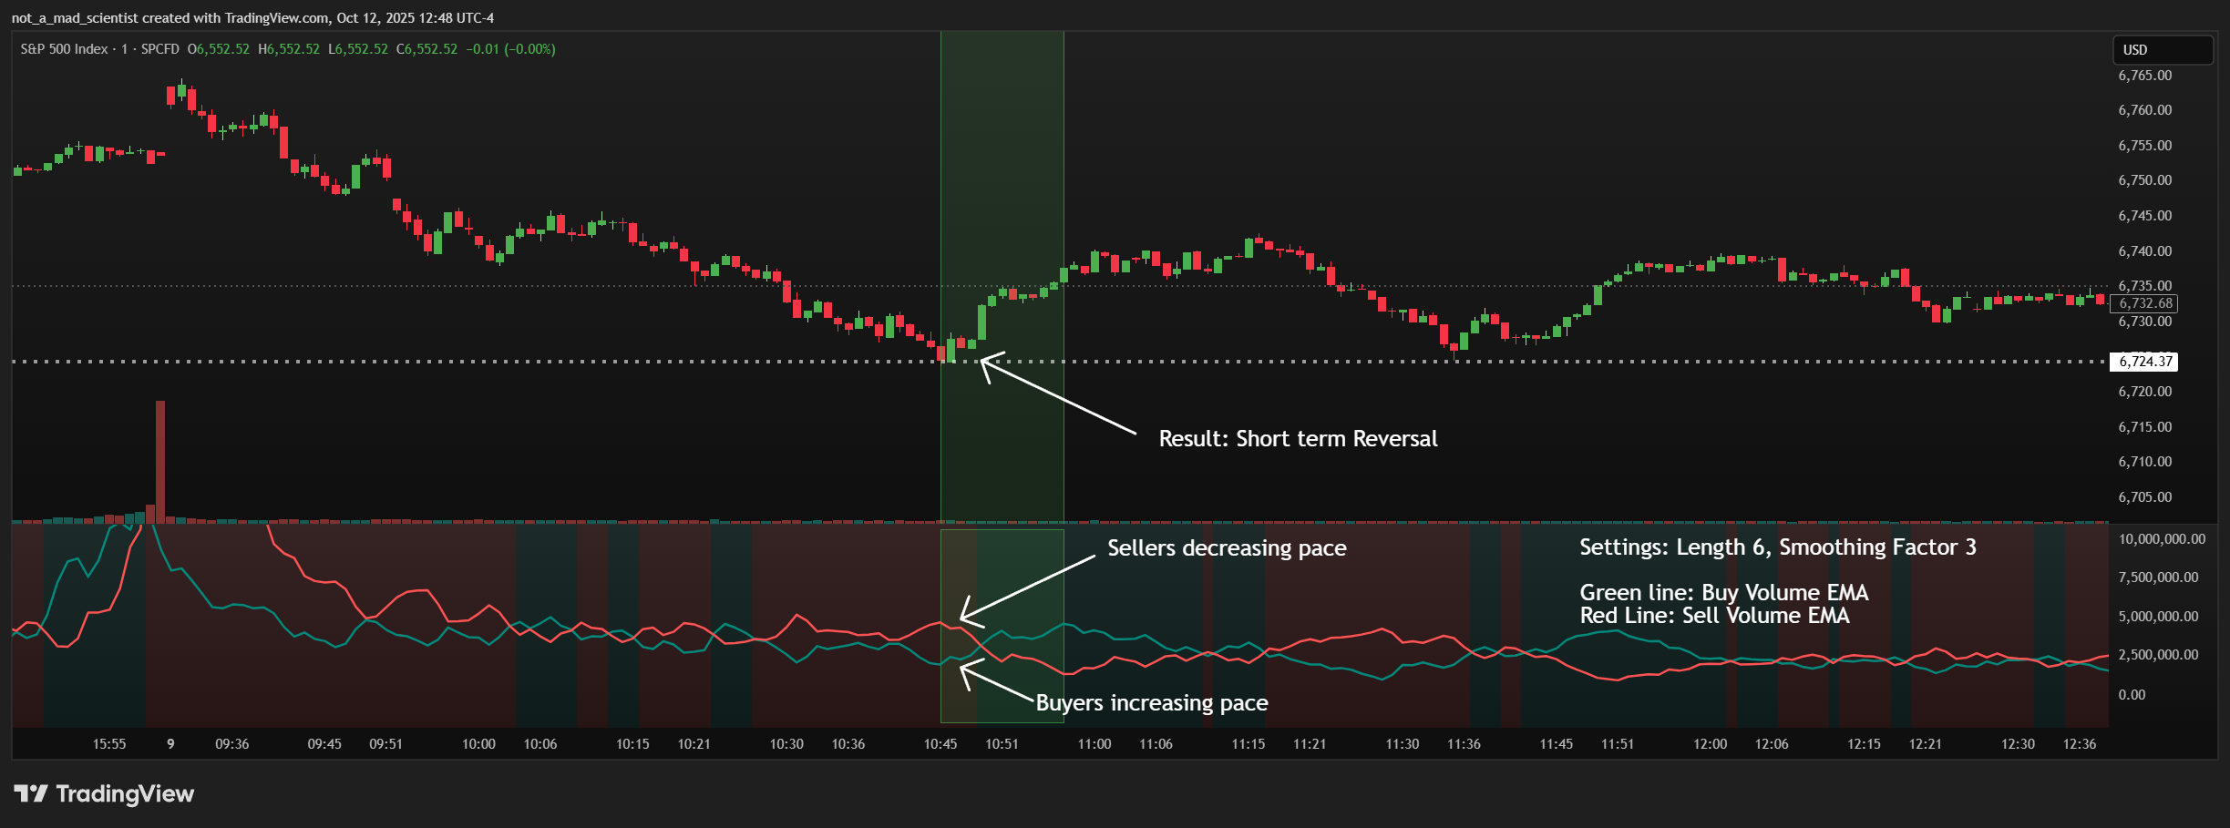Click the 11:21 time axis label
This screenshot has height=828, width=2230.
1310,744
